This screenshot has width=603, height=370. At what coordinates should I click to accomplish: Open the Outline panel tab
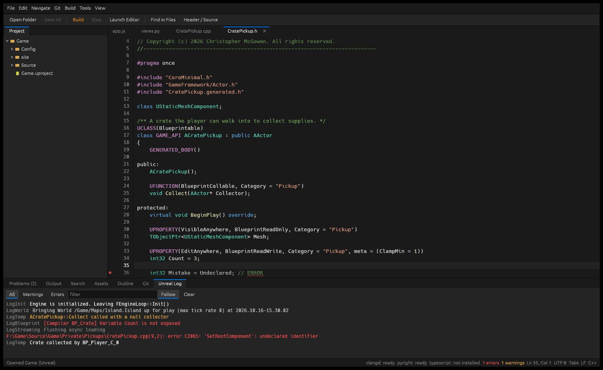pyautogui.click(x=125, y=284)
